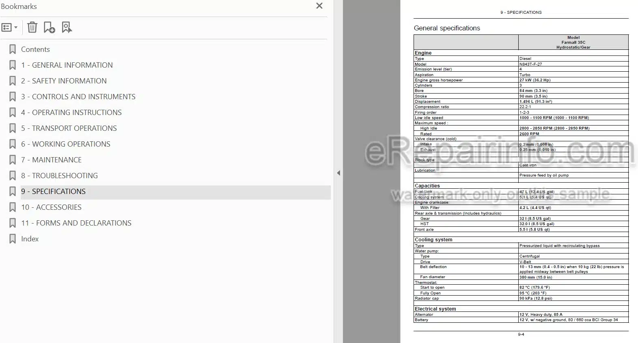Click the Radiator cap 90 kPa value
Viewport: 638px width, 343px height.
[536, 298]
